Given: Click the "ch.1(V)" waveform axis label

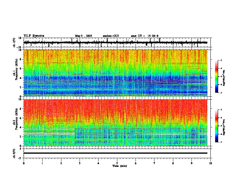Looking at the screenshot, I should pos(14,42).
